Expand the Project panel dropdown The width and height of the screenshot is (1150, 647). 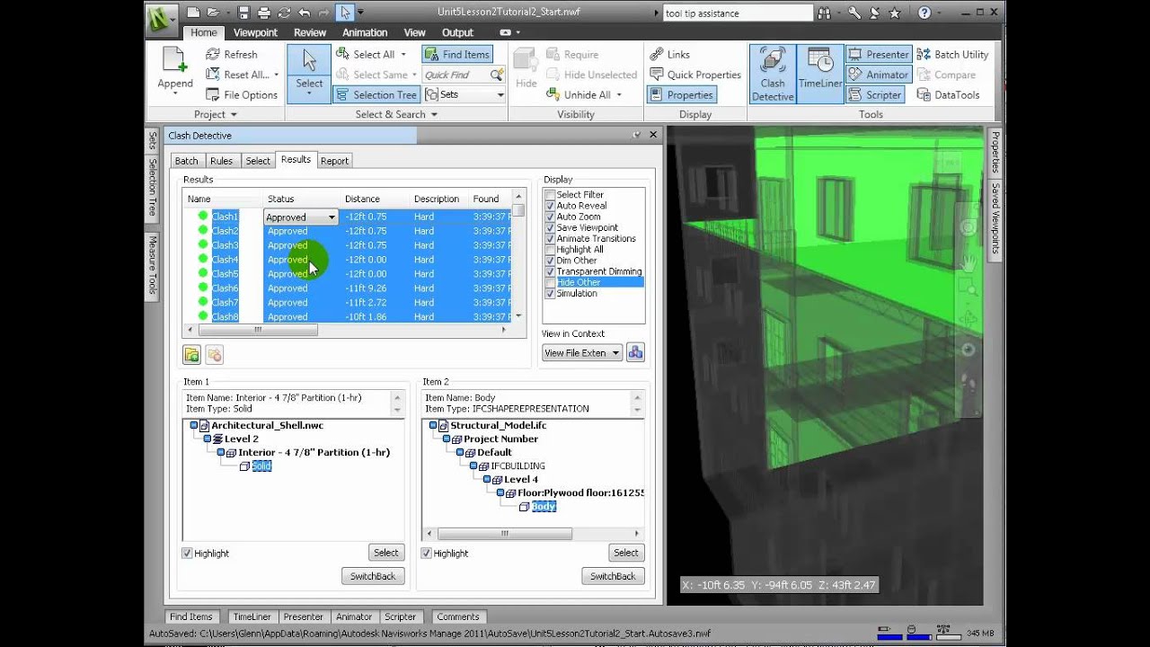pyautogui.click(x=234, y=115)
